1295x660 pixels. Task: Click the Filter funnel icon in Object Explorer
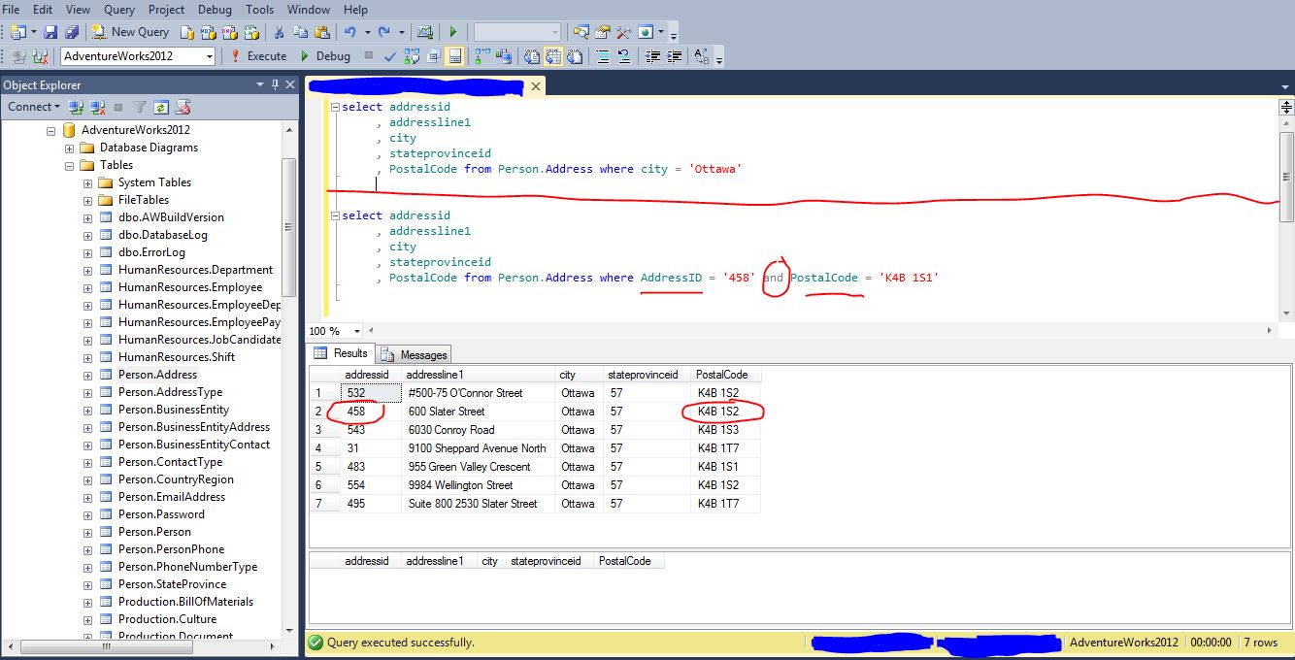click(140, 107)
